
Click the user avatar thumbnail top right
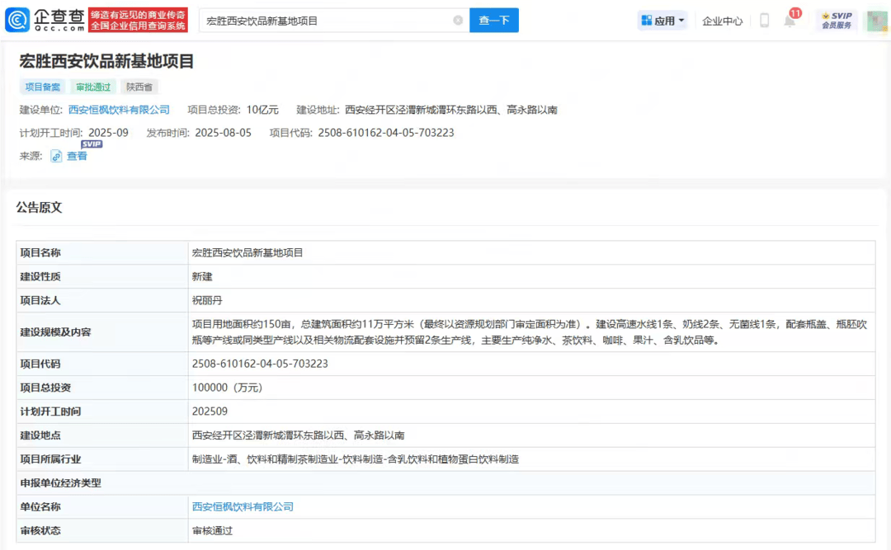876,20
